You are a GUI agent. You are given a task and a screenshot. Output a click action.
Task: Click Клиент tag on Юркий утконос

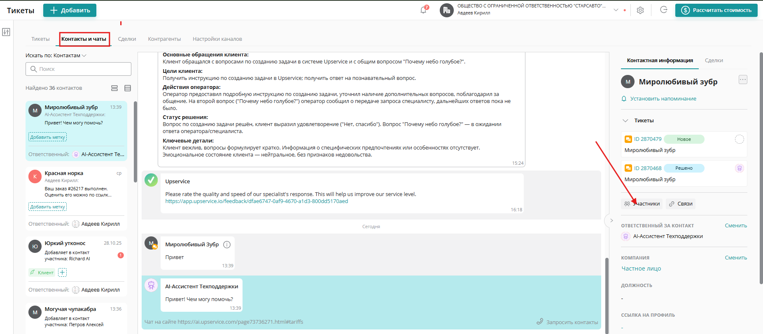point(42,273)
